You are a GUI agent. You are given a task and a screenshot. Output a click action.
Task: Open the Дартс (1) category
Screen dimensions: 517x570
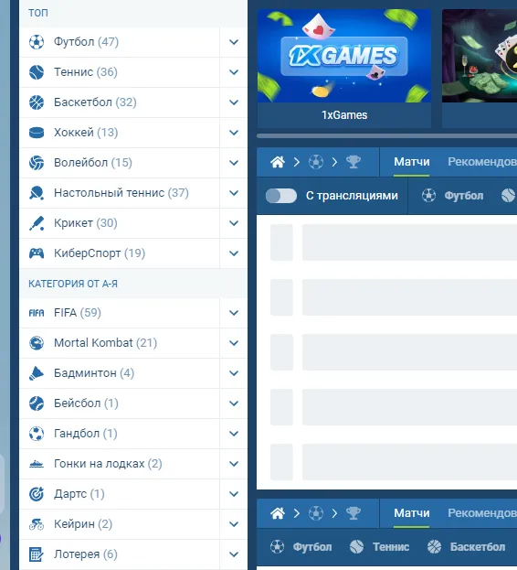click(120, 494)
